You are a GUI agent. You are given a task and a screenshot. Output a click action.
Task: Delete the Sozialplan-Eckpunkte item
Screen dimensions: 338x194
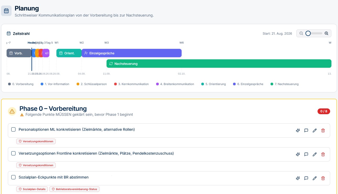pyautogui.click(x=323, y=178)
